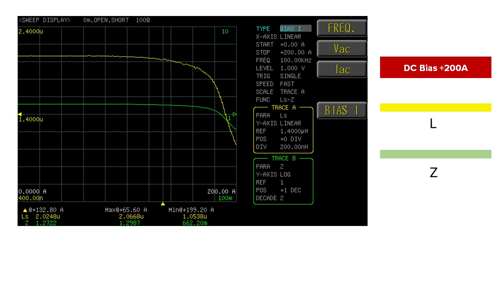The width and height of the screenshot is (500, 281).
Task: Click the yellow cursor marker triangle under graph
Action: pos(163,204)
